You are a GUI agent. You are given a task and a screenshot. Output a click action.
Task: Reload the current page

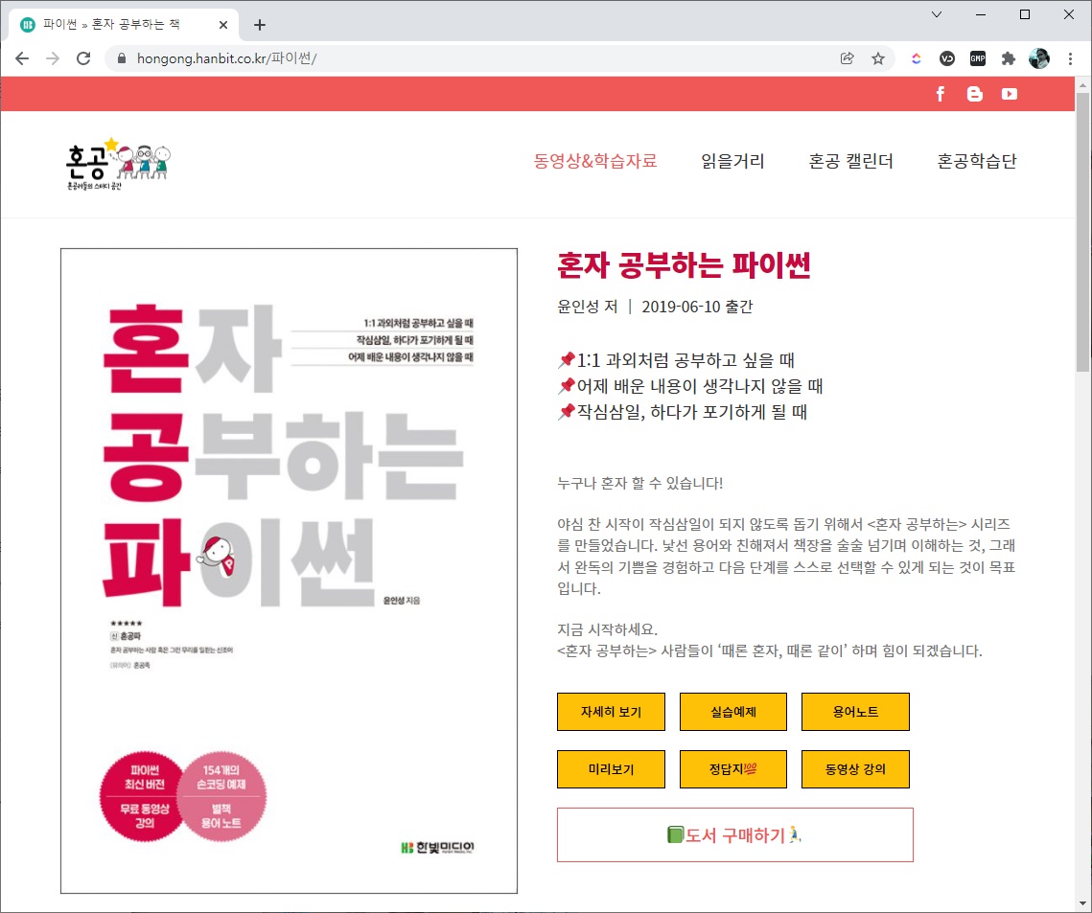click(83, 58)
